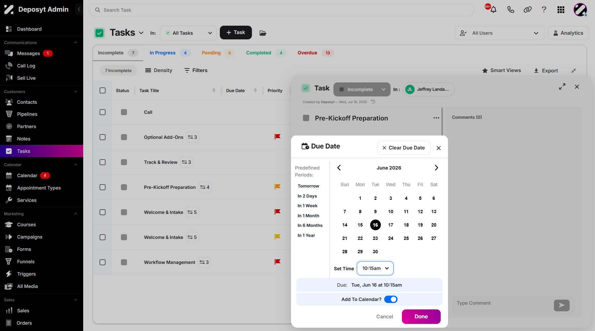595x331 pixels.
Task: Open the user profile avatar
Action: (580, 10)
